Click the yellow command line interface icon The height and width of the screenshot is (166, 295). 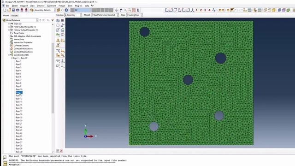pyautogui.click(x=5, y=163)
